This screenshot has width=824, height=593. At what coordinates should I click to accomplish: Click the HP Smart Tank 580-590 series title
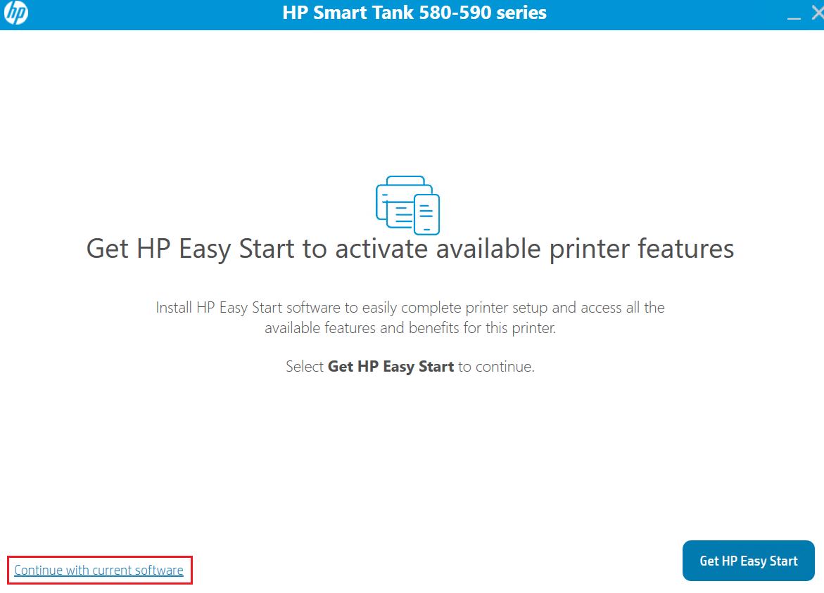[414, 13]
